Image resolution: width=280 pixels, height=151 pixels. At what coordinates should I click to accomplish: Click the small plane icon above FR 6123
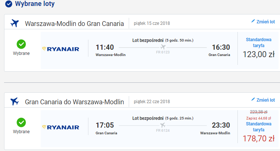pyautogui.click(x=163, y=47)
